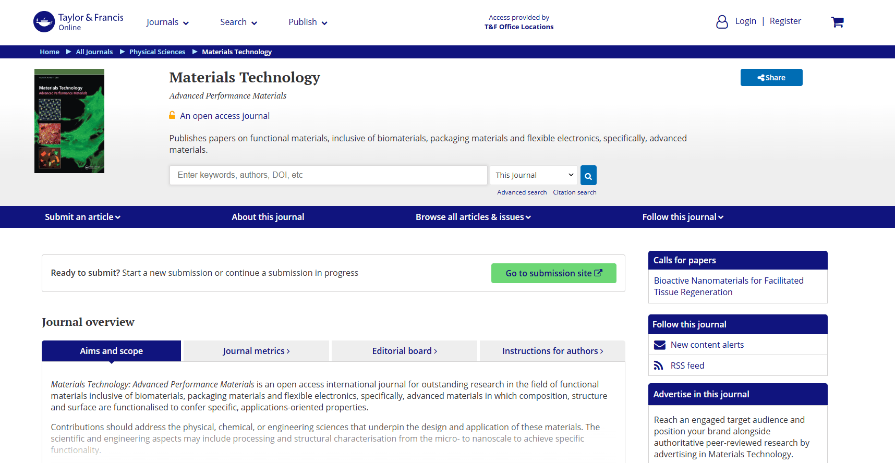Go to submission site button
The image size is (895, 463).
554,273
